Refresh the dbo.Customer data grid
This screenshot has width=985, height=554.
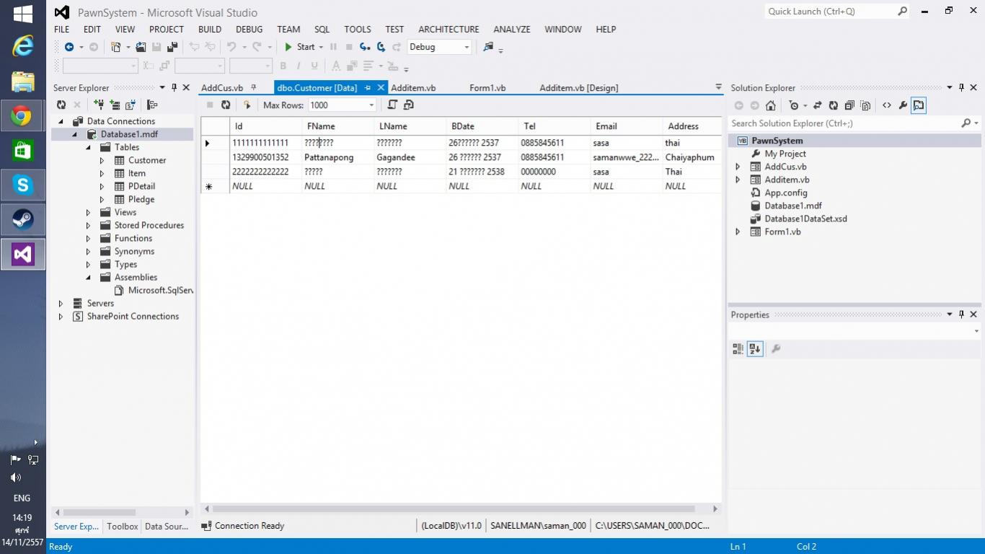pos(226,105)
